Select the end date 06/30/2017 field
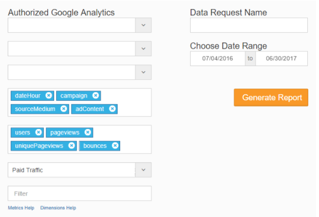319x217 pixels. coord(281,58)
